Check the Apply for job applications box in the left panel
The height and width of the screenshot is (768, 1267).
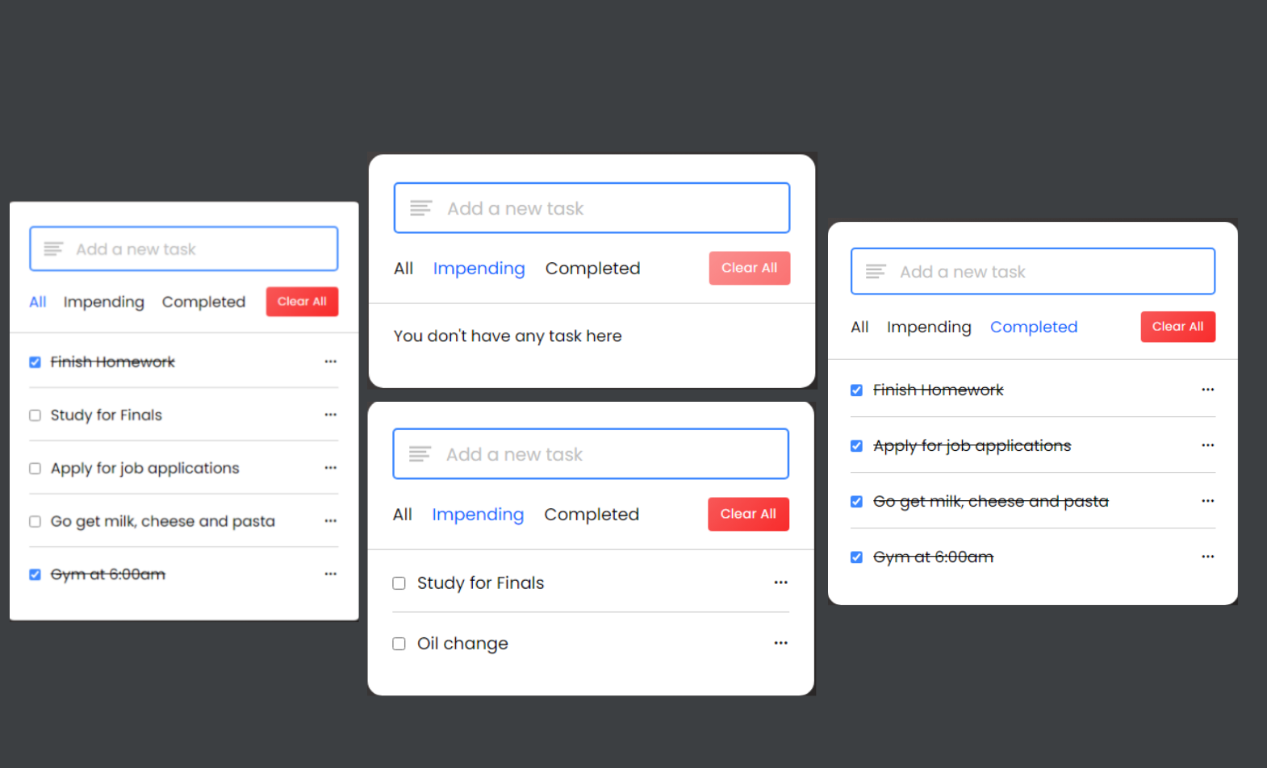[35, 469]
